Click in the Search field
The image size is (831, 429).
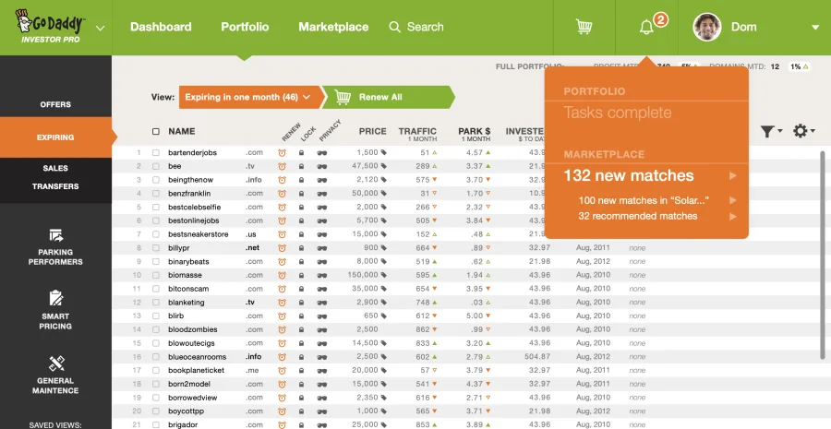coord(425,27)
